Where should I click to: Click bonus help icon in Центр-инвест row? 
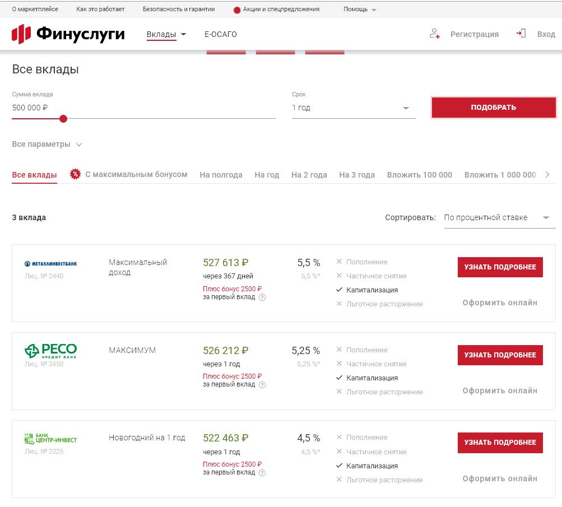[262, 473]
